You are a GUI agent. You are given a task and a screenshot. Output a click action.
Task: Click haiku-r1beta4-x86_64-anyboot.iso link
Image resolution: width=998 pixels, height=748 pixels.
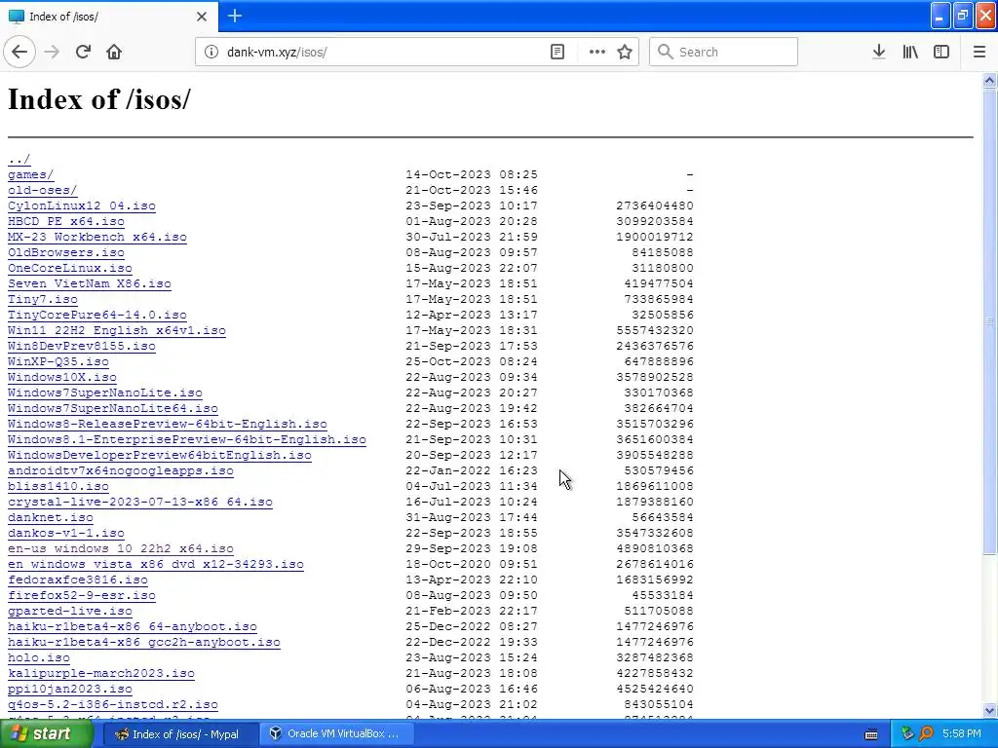tap(133, 626)
